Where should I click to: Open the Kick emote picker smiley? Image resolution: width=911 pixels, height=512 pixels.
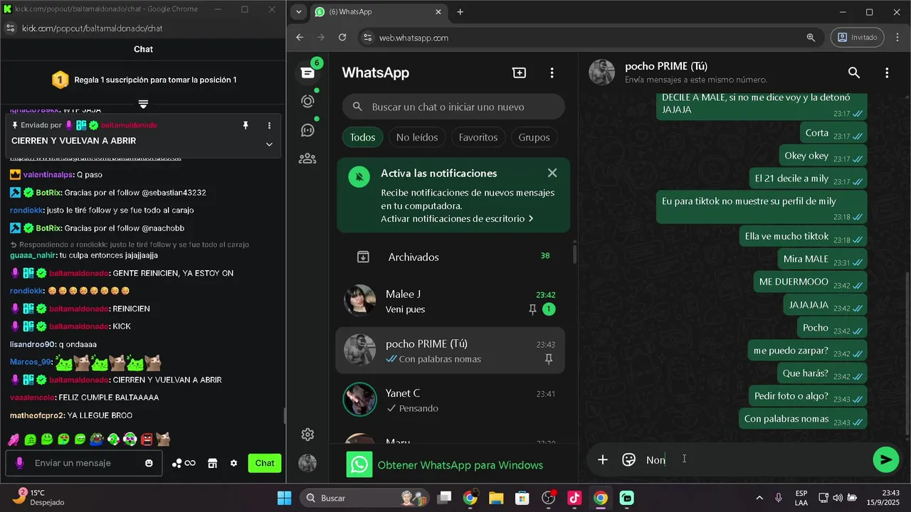click(149, 463)
